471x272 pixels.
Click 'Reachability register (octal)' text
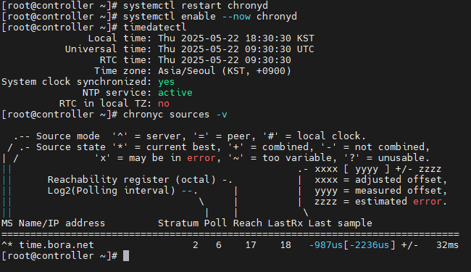point(132,180)
